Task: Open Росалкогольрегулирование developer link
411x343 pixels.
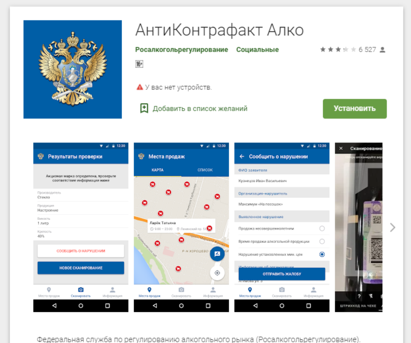Action: click(181, 50)
